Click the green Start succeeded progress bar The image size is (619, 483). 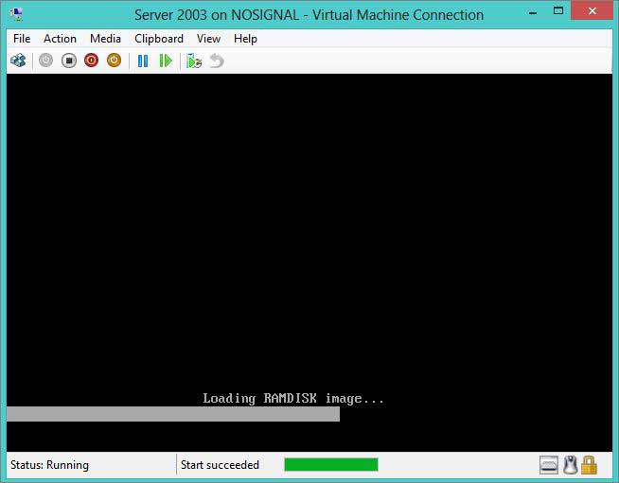pos(330,465)
